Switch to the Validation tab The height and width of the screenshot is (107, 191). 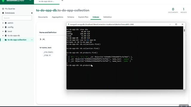(x=107, y=17)
